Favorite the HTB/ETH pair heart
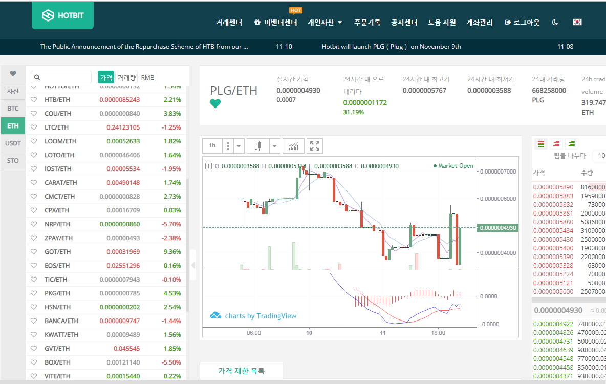Screen dimensions: 606x384 34,100
